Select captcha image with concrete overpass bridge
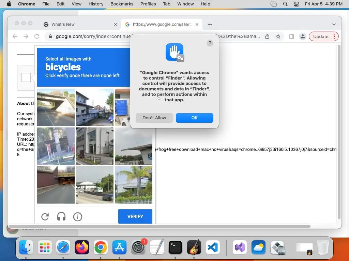Viewport: 349px width, 261px height. click(x=56, y=107)
